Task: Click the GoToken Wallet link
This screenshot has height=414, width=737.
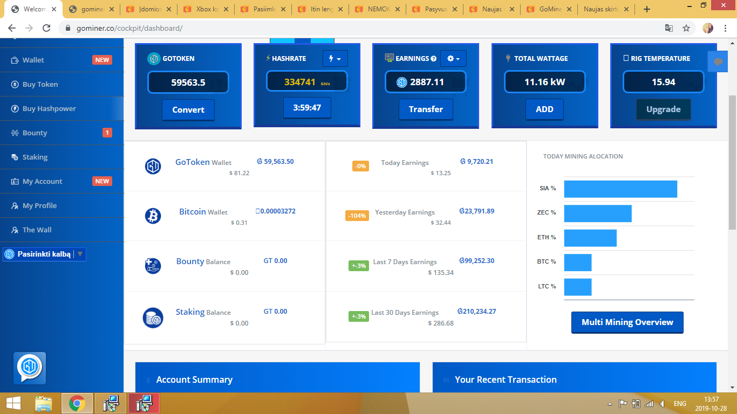Action: pos(203,162)
